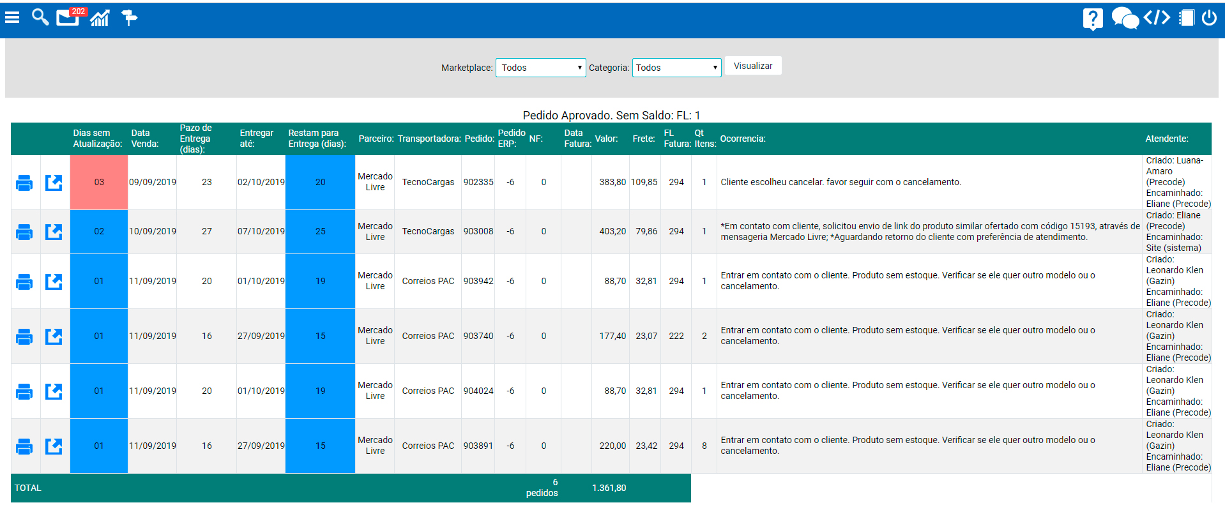The height and width of the screenshot is (505, 1225).
Task: Click the 'Cliente escolheu cancelar' occurrence text
Action: click(x=841, y=183)
